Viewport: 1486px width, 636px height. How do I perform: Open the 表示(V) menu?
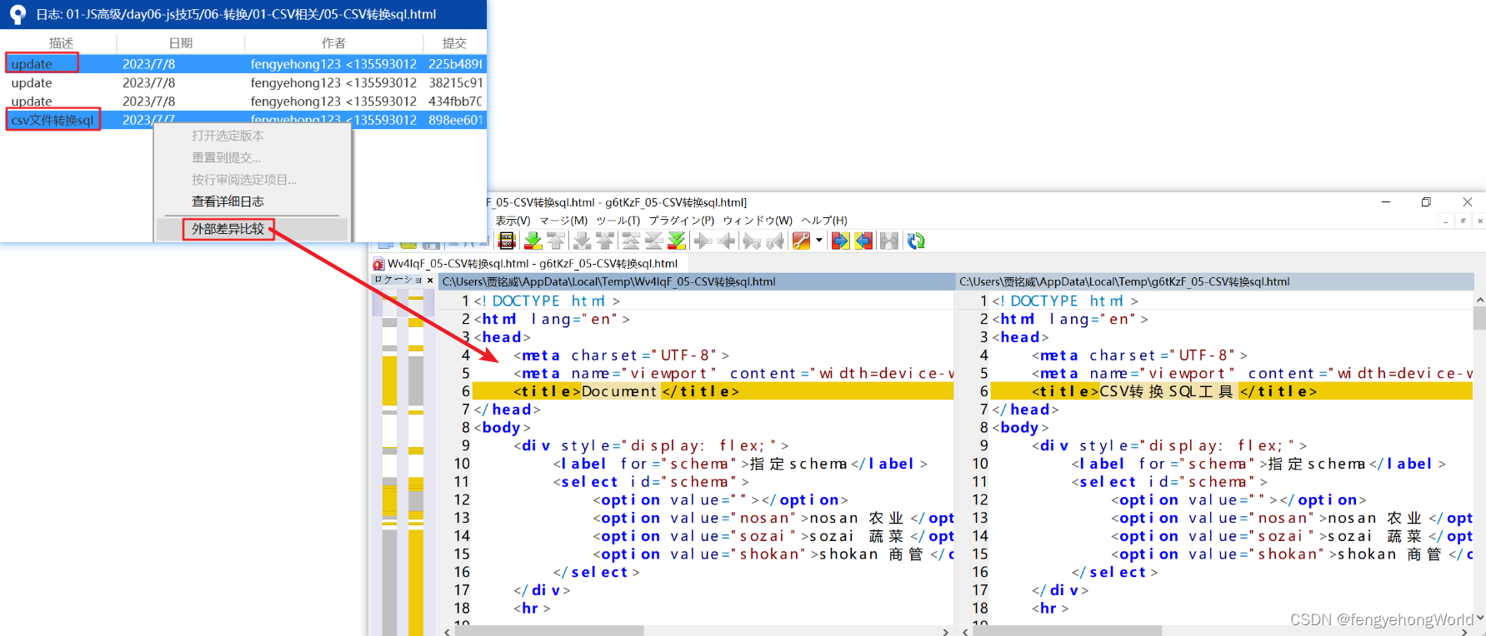tap(513, 221)
